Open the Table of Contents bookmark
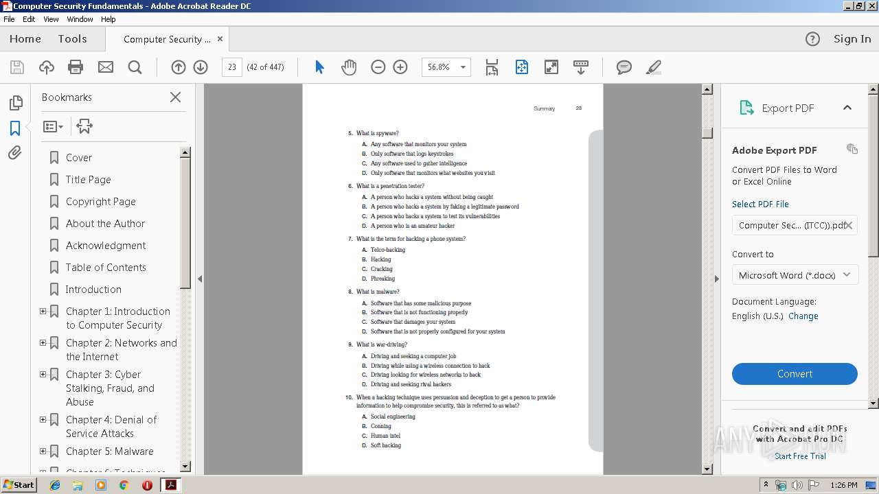Viewport: 879px width, 494px height. click(106, 268)
